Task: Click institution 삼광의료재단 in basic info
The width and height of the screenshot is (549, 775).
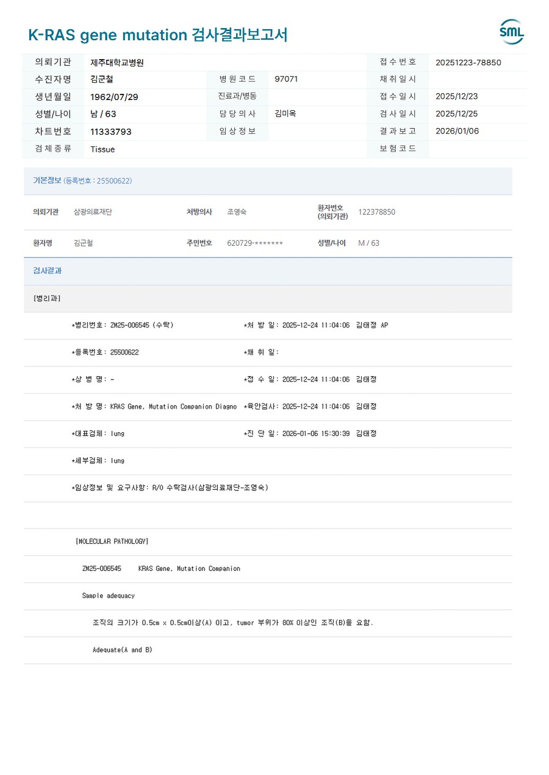Action: point(93,212)
